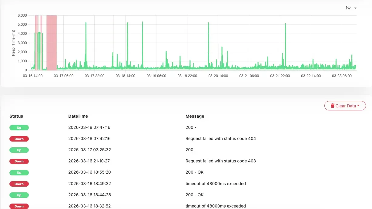Click the Clear Data button
372x209 pixels.
(x=345, y=106)
